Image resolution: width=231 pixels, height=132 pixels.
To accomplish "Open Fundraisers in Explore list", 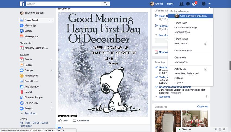I will [31, 76].
